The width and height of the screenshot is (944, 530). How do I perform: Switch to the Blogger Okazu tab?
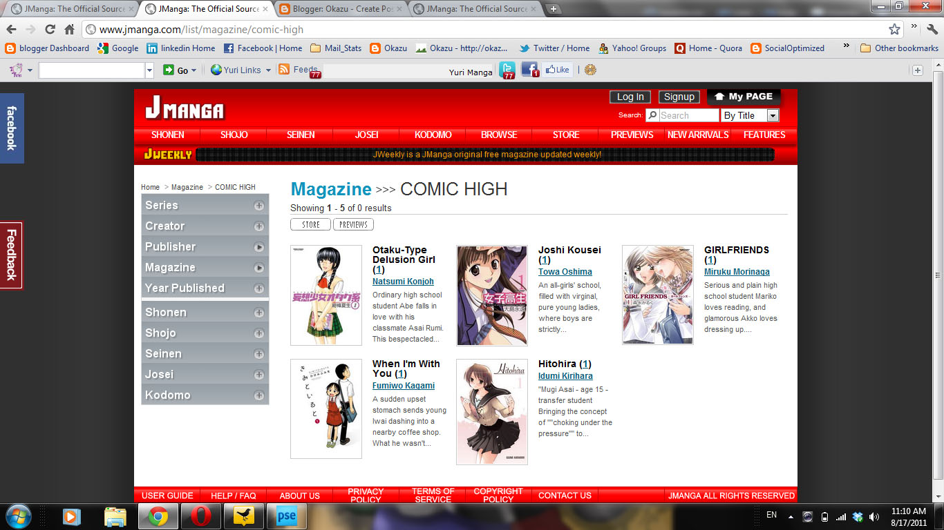341,9
